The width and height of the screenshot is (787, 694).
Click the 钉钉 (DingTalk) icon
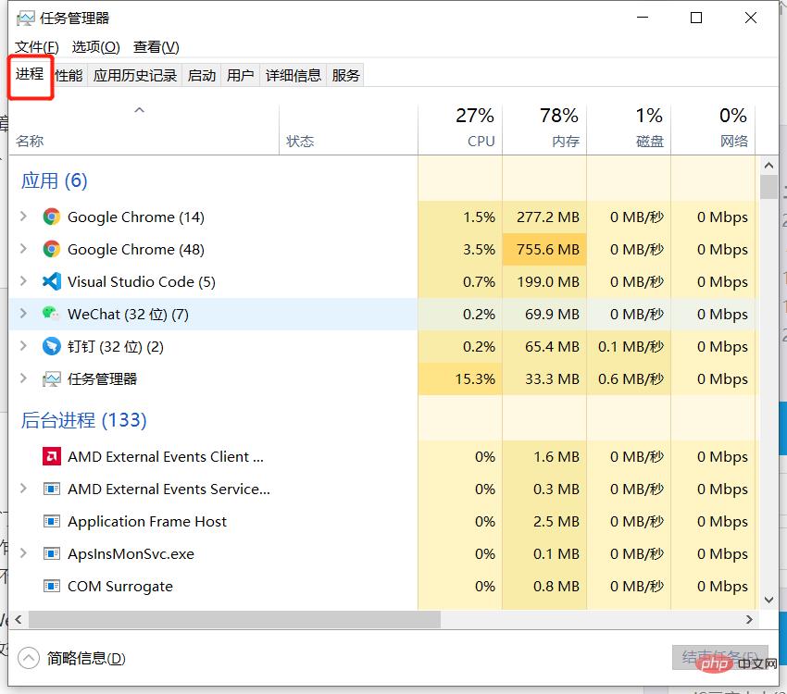pyautogui.click(x=52, y=346)
